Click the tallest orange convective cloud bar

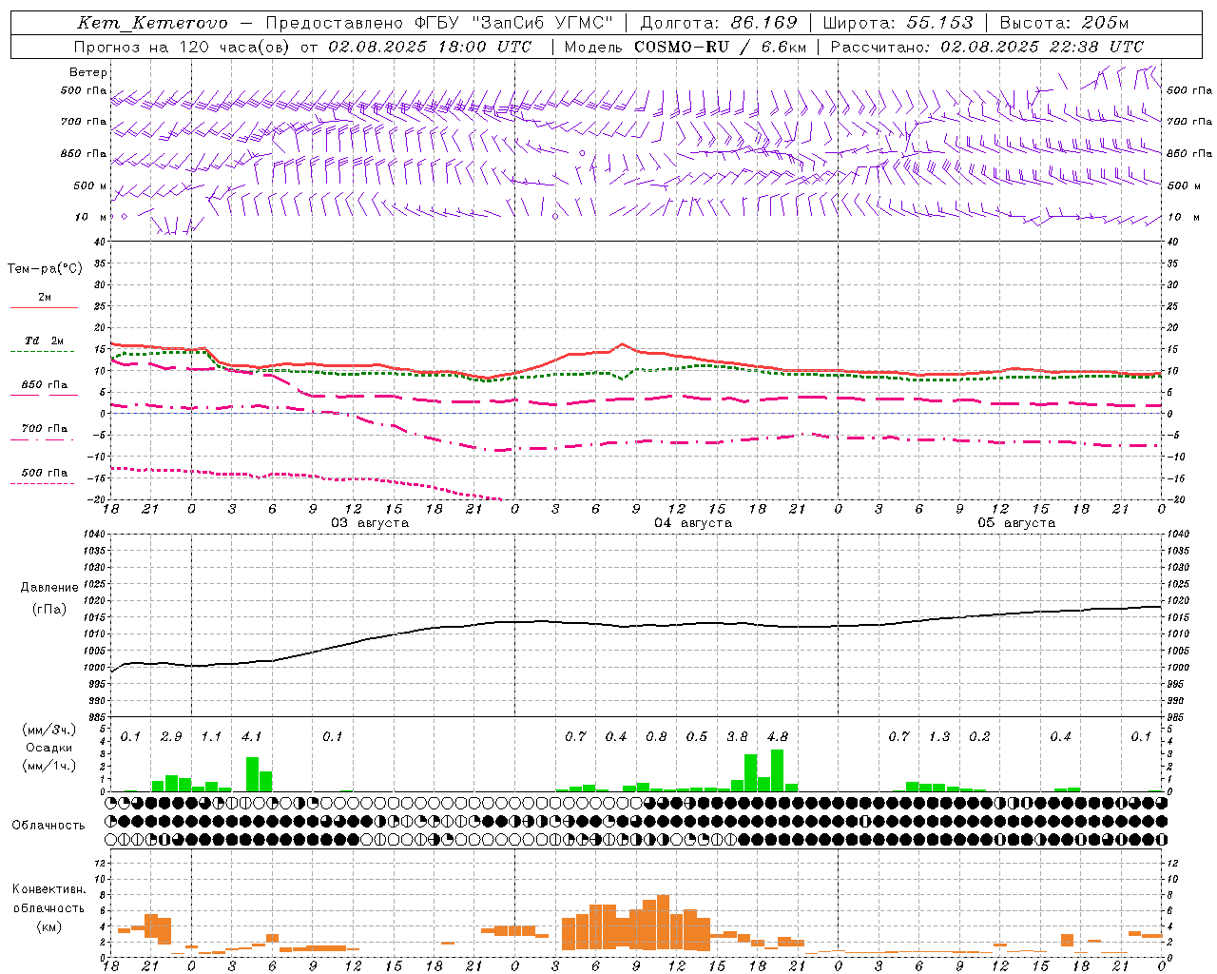click(663, 923)
